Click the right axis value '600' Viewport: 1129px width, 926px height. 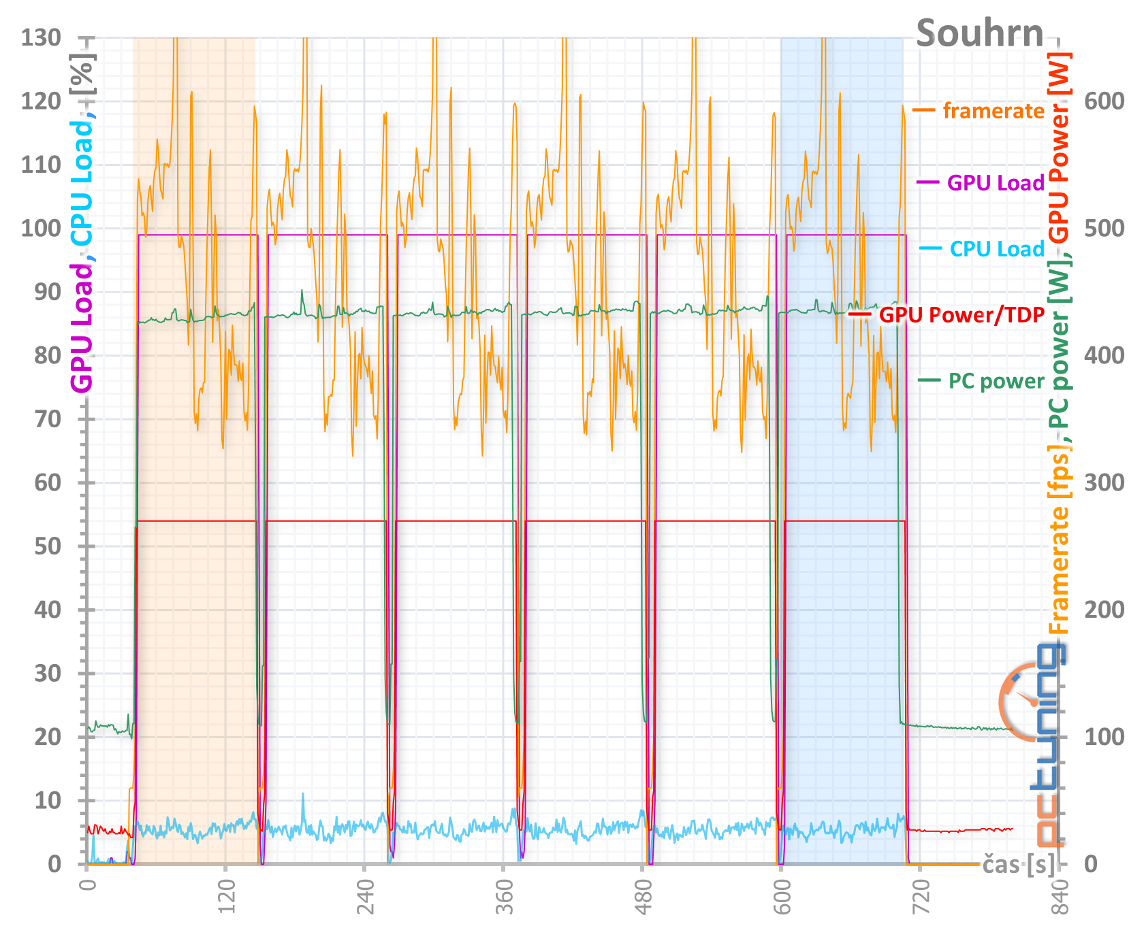(x=1104, y=101)
